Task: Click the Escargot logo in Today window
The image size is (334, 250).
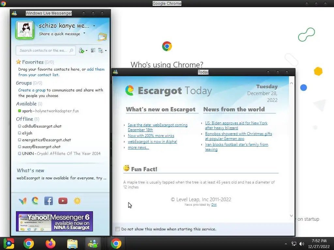Action: [129, 90]
